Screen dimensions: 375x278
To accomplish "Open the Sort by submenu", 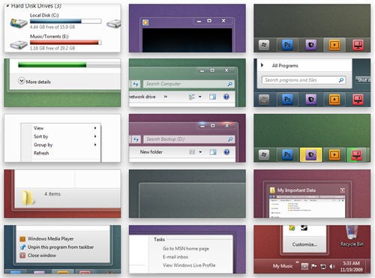I will [61, 136].
